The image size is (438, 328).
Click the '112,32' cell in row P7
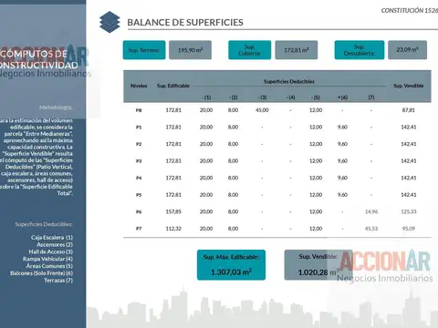(173, 229)
